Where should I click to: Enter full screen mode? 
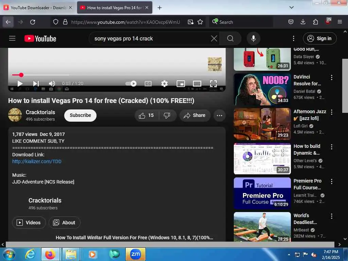pos(213,84)
